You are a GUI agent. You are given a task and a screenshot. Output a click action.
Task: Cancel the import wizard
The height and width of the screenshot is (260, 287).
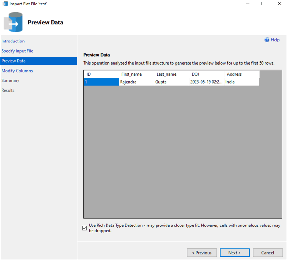coord(268,252)
